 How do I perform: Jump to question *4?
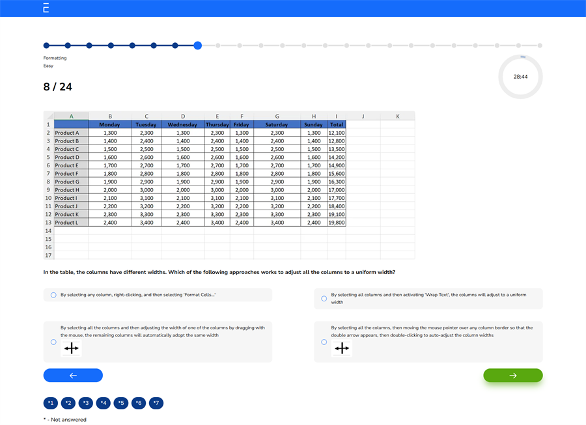[x=103, y=403]
